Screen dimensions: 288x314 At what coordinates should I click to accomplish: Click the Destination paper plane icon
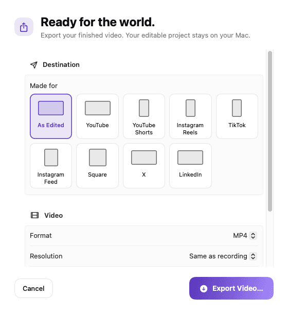click(x=34, y=65)
